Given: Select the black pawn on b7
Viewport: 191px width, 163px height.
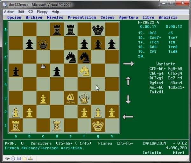Looking at the screenshot, I should click(x=29, y=44).
